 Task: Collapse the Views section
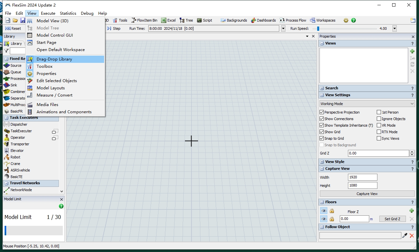coord(322,43)
